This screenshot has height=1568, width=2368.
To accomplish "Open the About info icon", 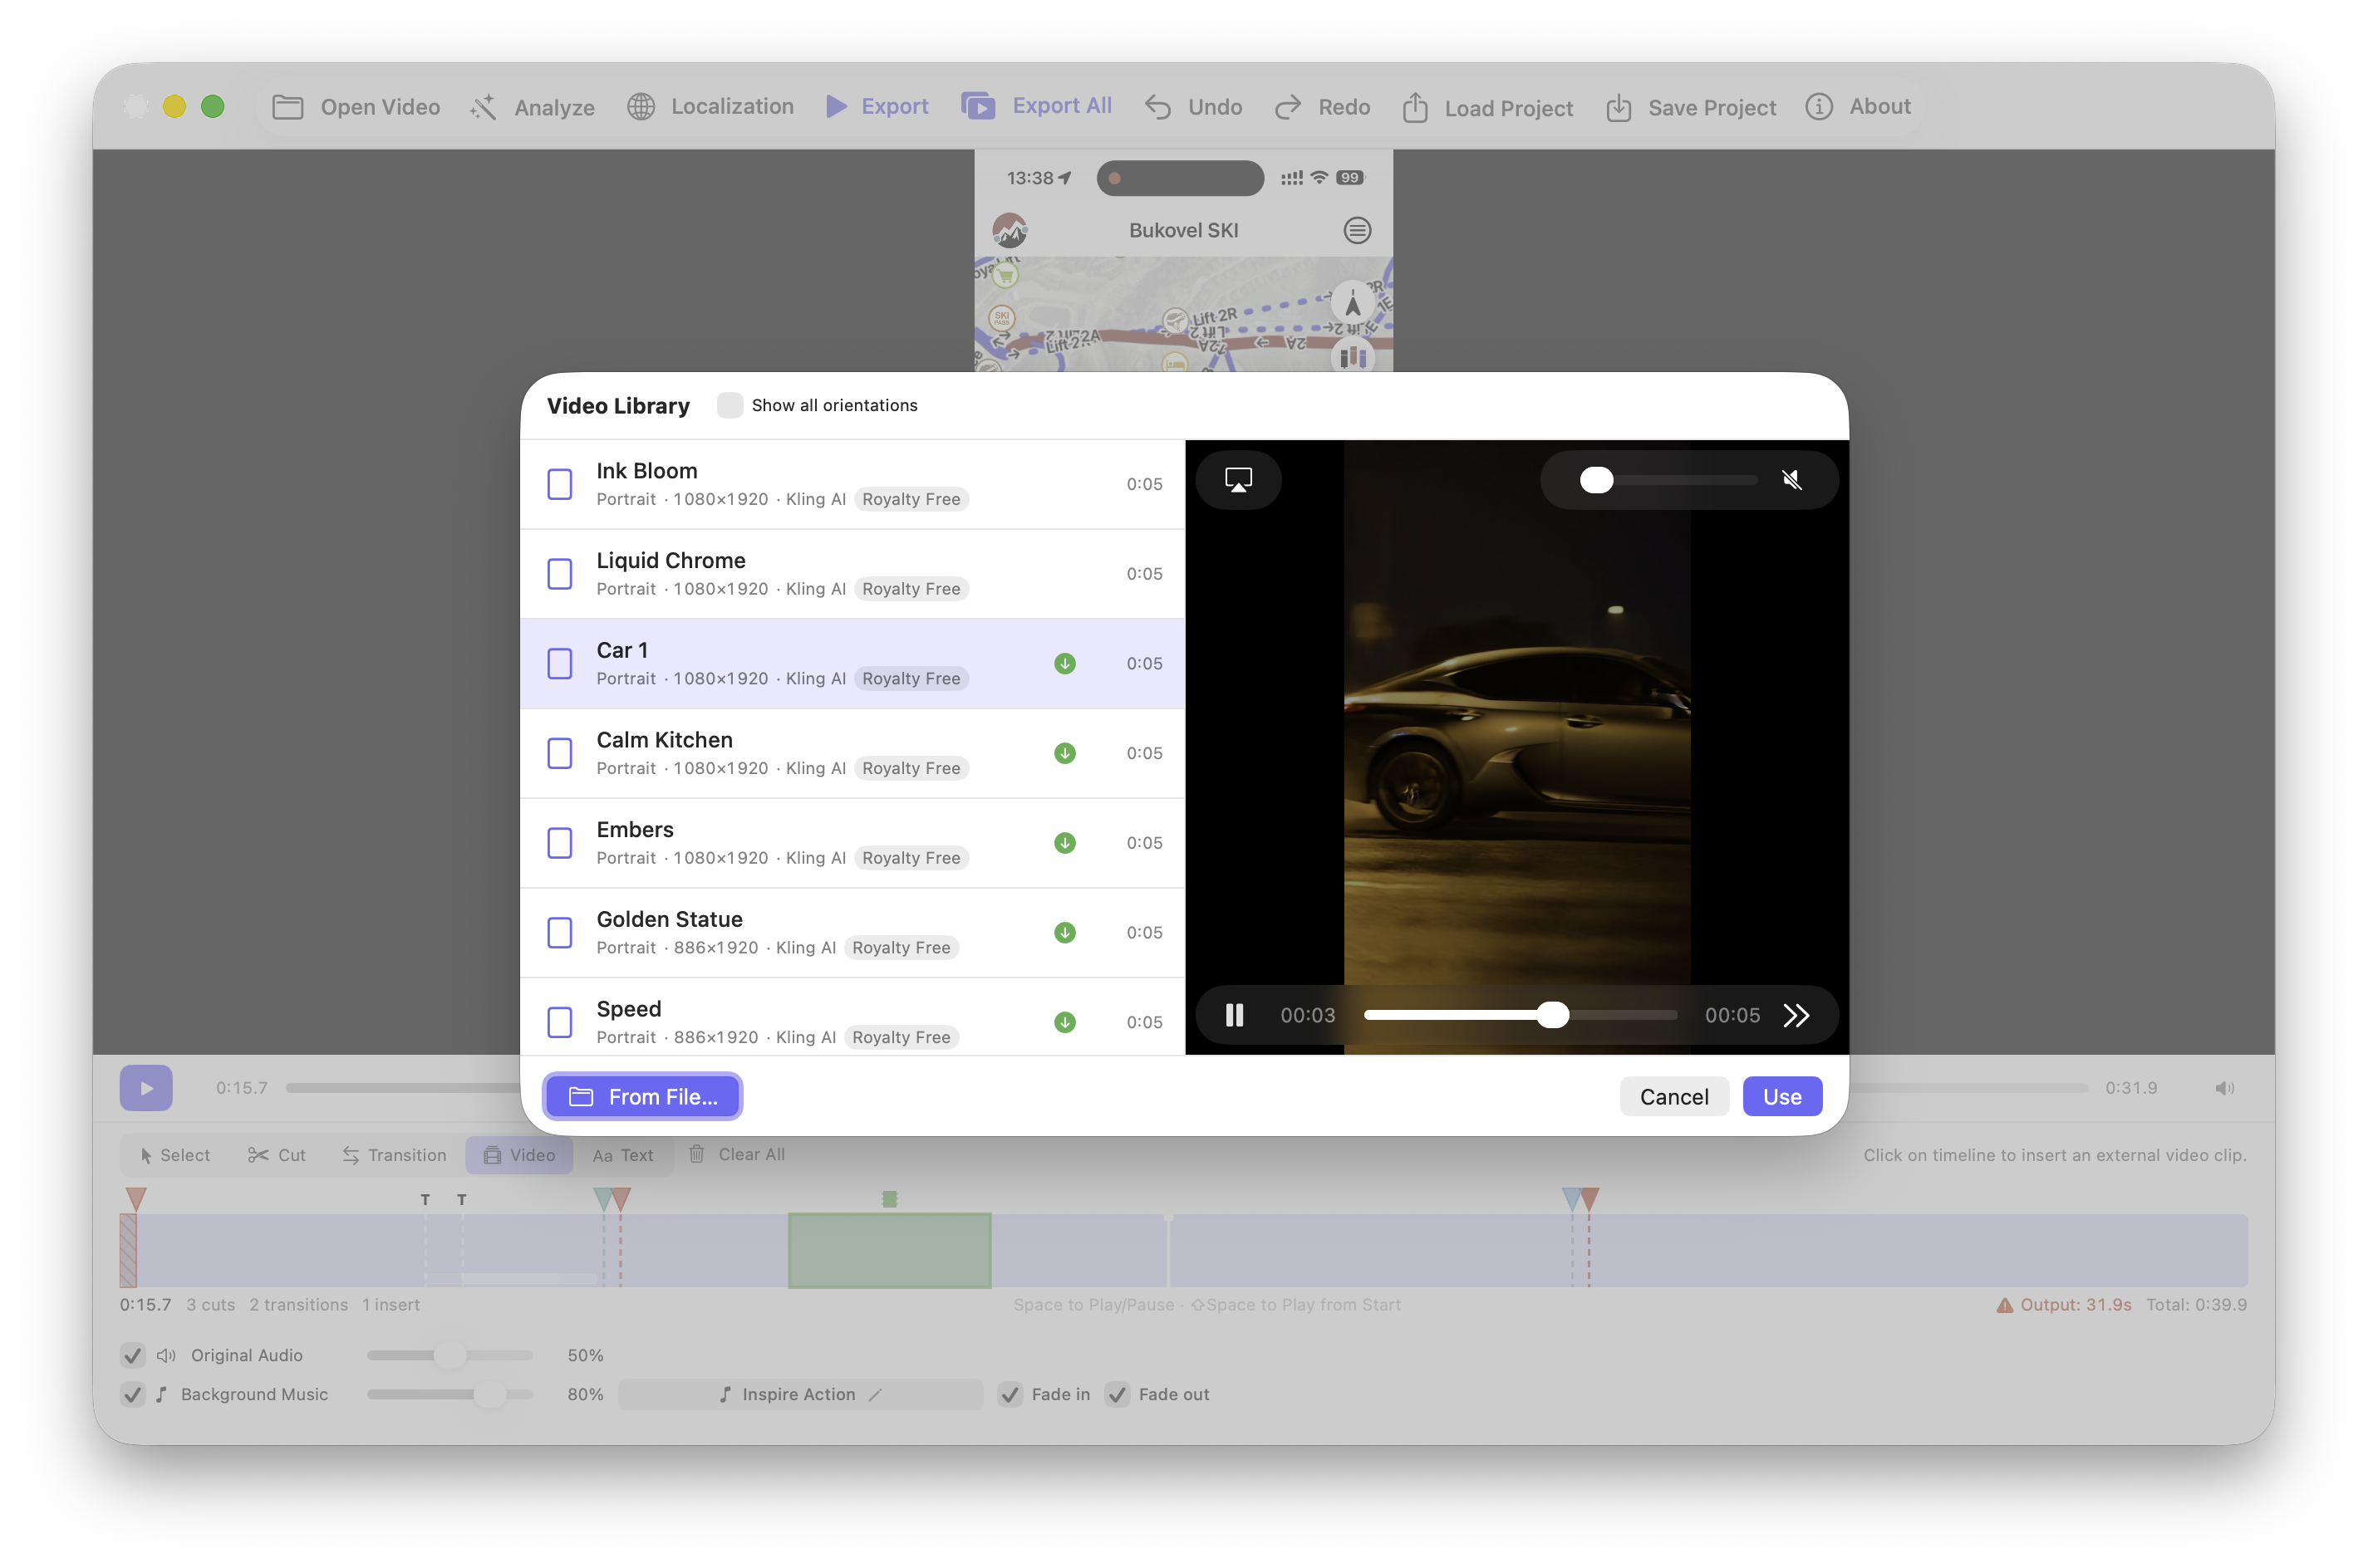I will pos(1819,106).
